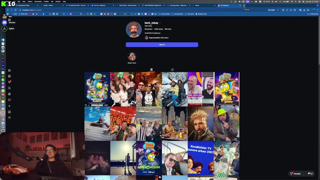Open macOS Spotlight search in menu bar

click(x=295, y=1)
